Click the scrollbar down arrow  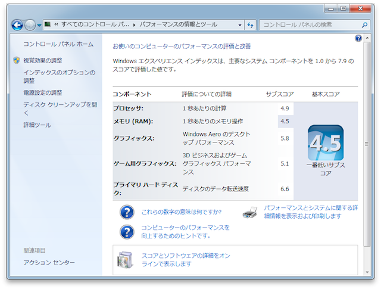[x=367, y=272]
